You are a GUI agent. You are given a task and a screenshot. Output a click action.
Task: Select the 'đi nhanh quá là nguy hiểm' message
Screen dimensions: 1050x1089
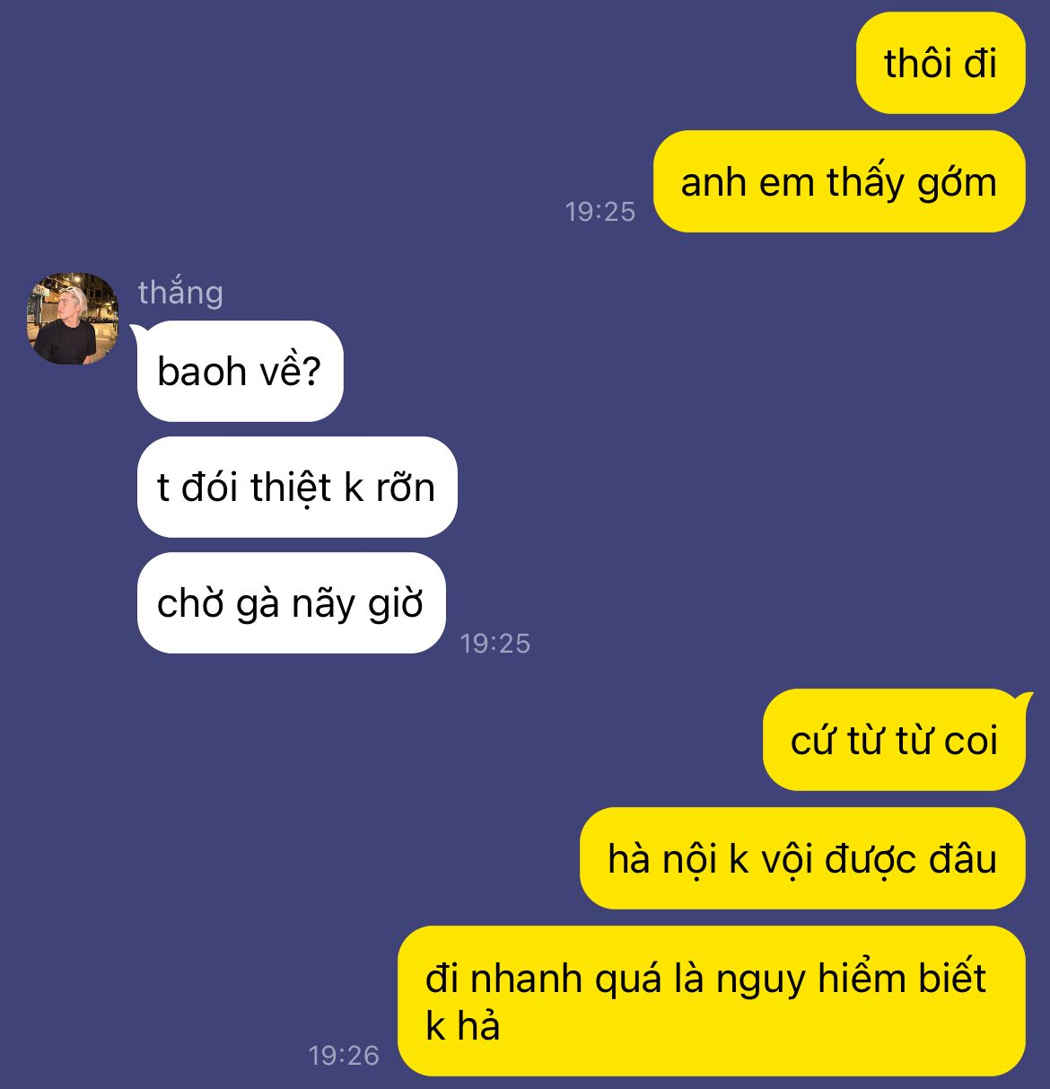[711, 1001]
